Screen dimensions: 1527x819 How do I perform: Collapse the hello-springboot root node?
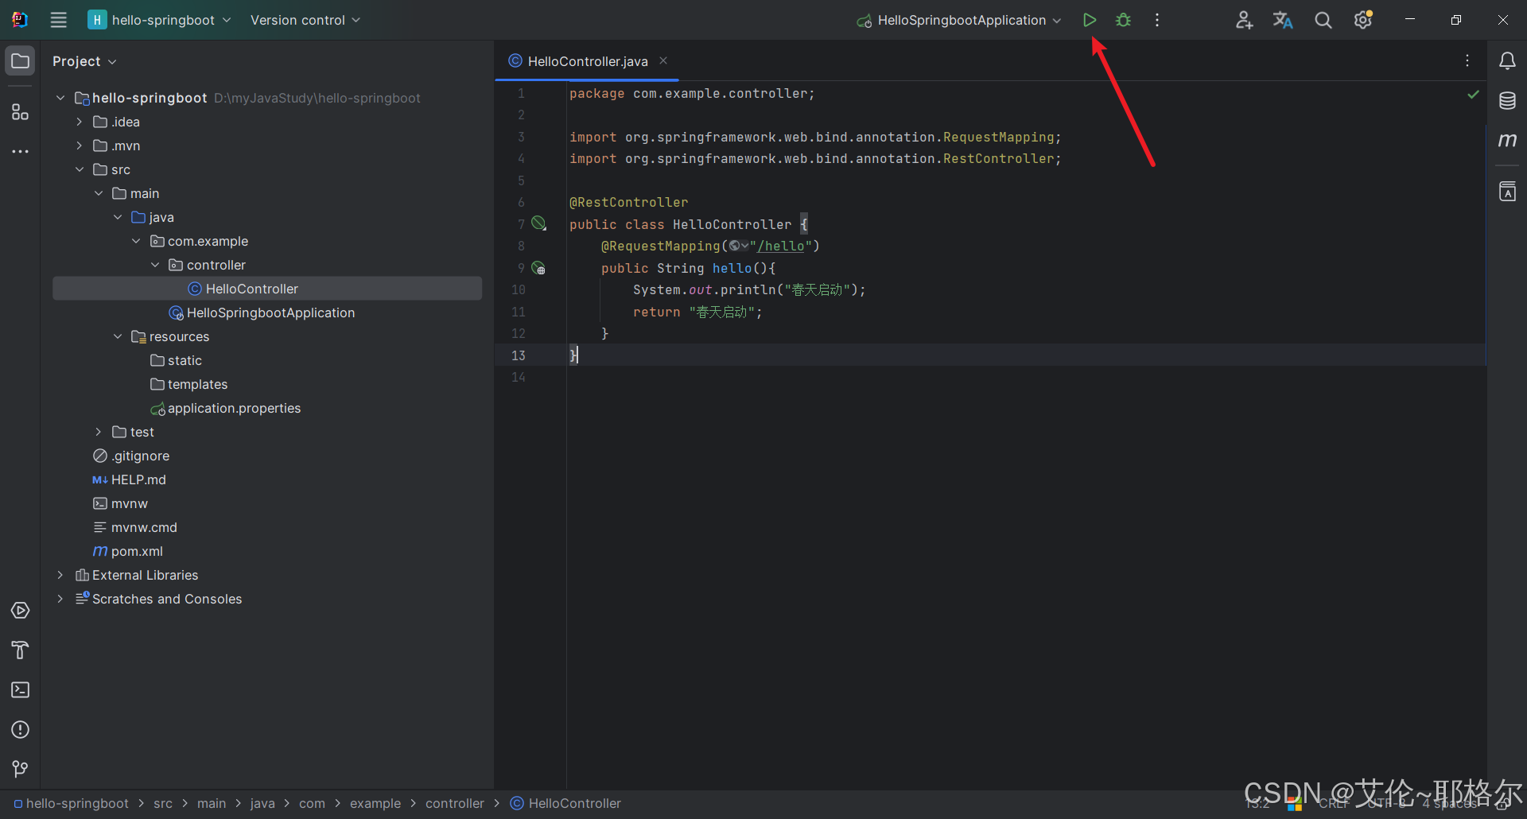(60, 98)
